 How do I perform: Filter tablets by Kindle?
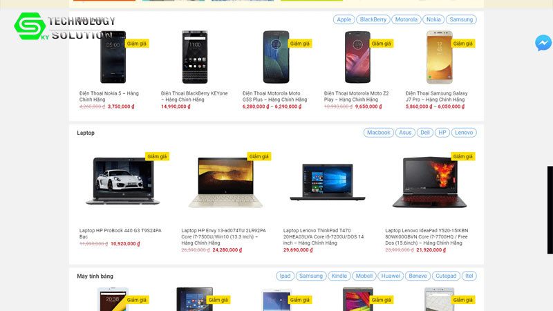pos(339,276)
